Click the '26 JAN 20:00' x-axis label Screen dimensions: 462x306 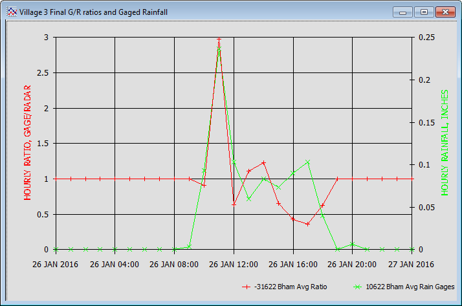click(353, 264)
